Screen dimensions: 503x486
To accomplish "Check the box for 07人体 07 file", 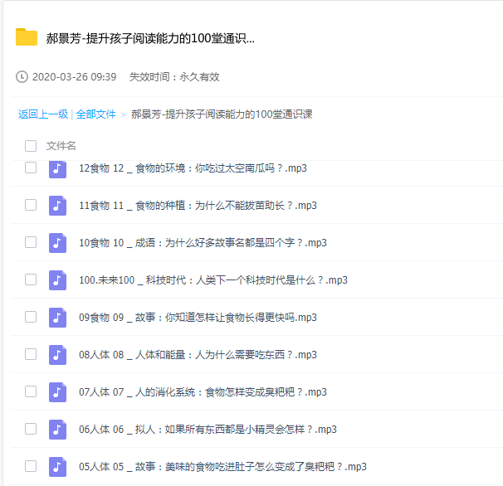I will coord(31,391).
